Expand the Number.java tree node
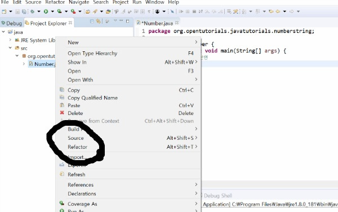This screenshot has width=338, height=212. (x=24, y=64)
